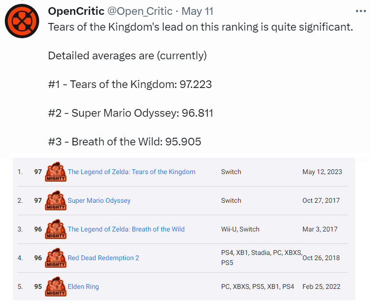Screen dimensions: 371x308
Task: Click the May 12, 2023 release date
Action: 322,172
